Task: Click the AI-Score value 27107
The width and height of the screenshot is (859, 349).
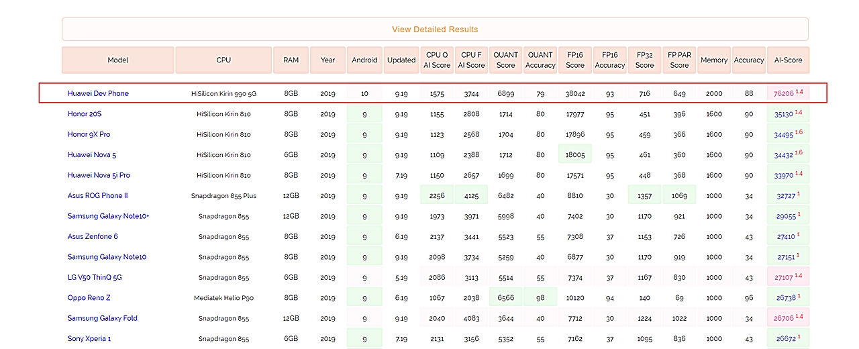Action: point(784,278)
